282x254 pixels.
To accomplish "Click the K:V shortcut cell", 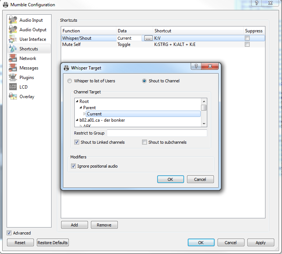I will [198, 38].
